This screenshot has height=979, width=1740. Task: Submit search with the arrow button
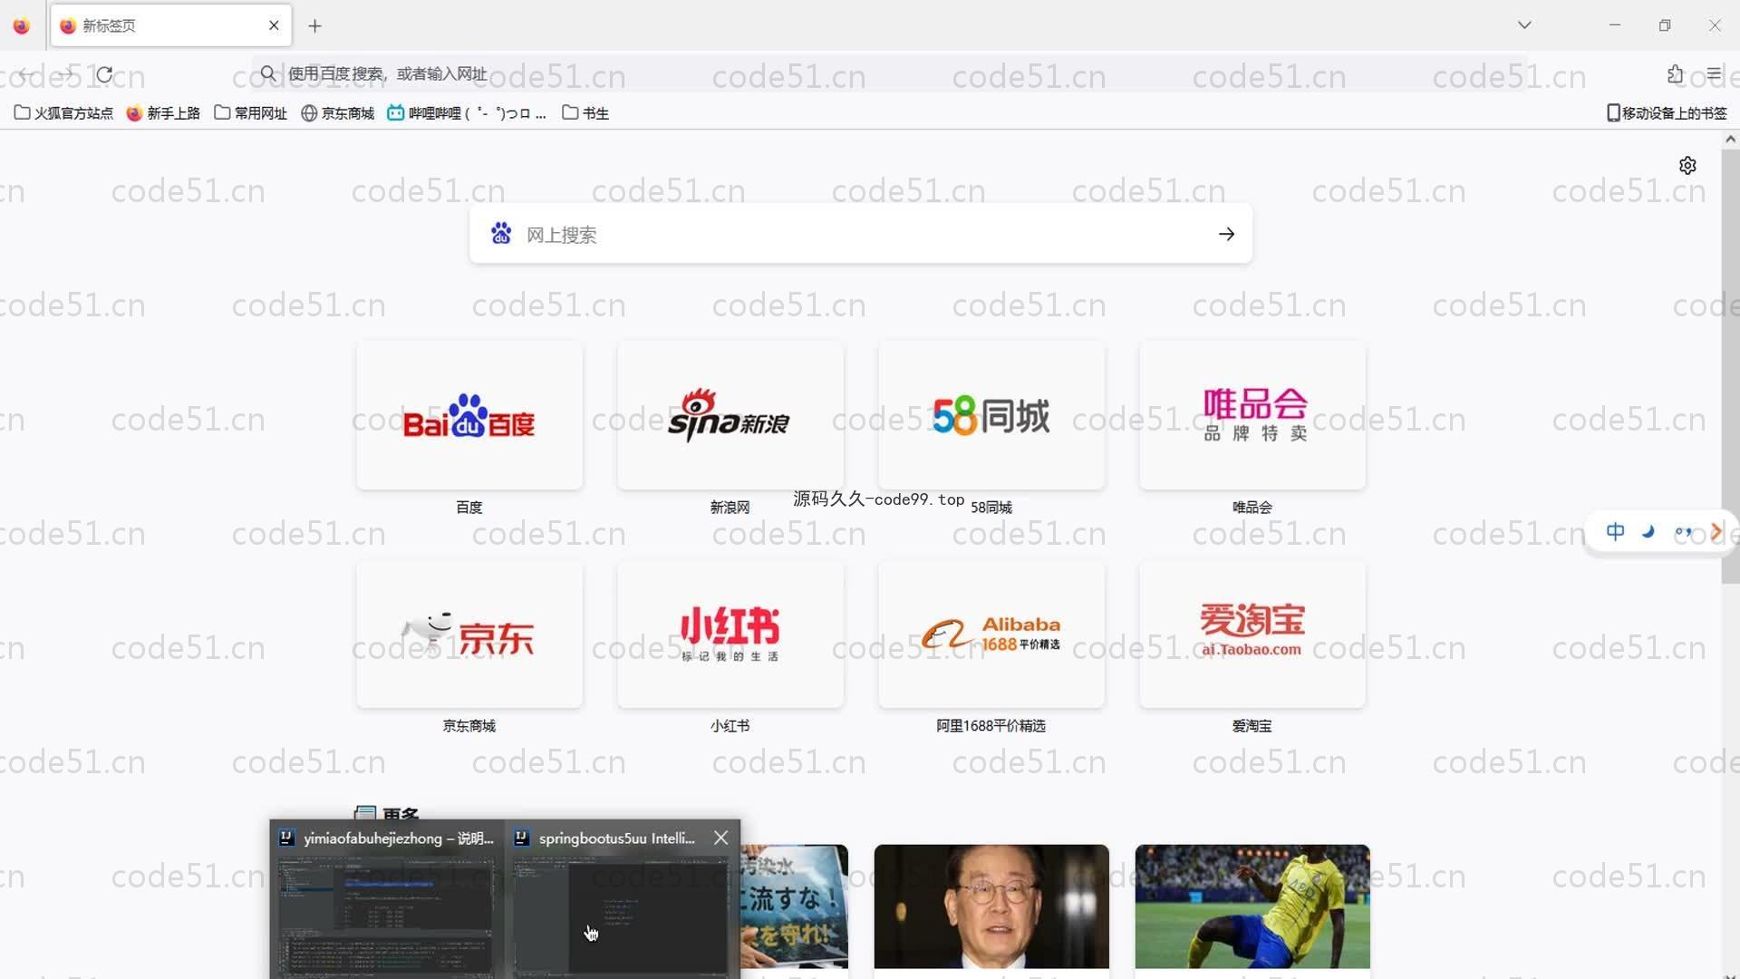tap(1226, 235)
